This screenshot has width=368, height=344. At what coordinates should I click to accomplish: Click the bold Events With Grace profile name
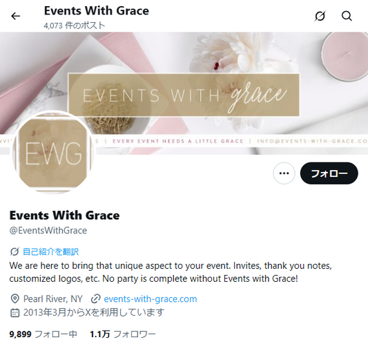click(x=64, y=215)
